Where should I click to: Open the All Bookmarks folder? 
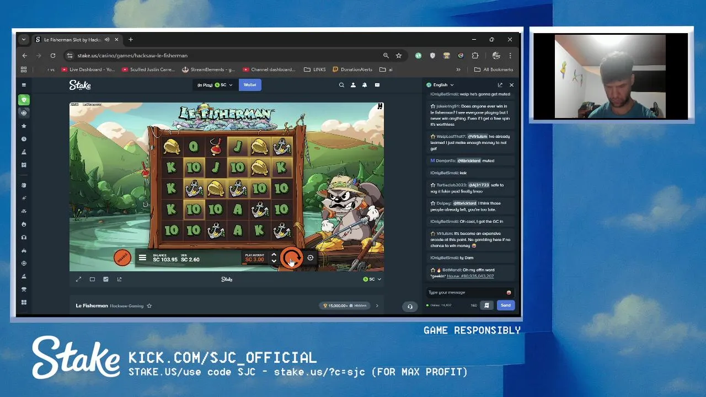[494, 69]
